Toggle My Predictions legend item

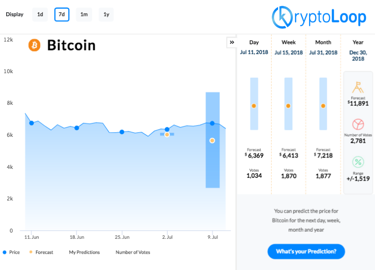pyautogui.click(x=84, y=252)
